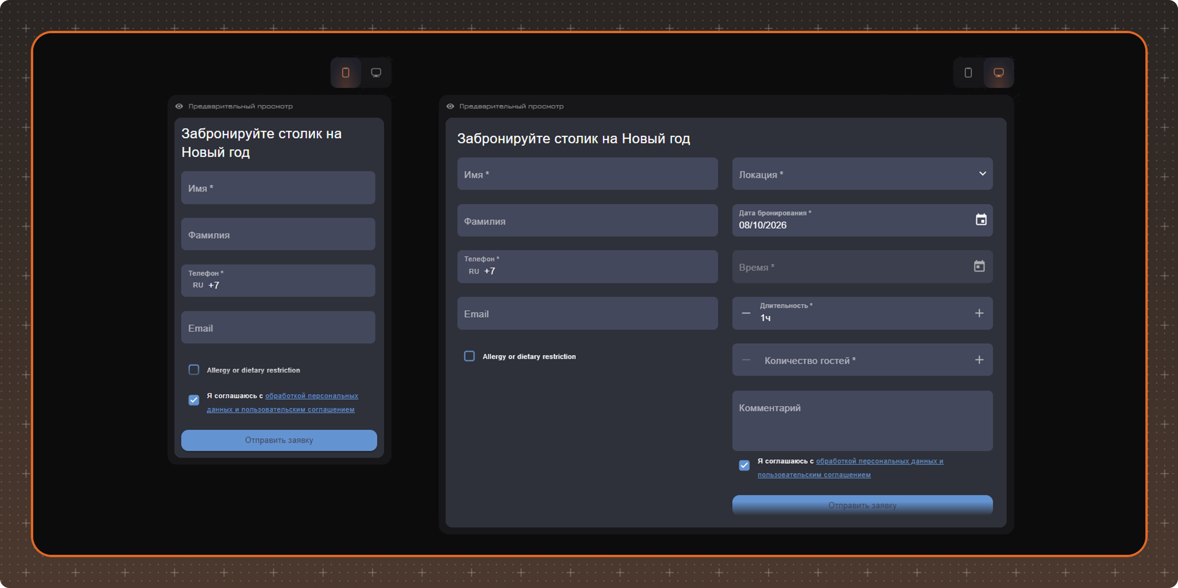Decrease Длительность with minus icon
This screenshot has height=588, width=1178.
coord(746,313)
